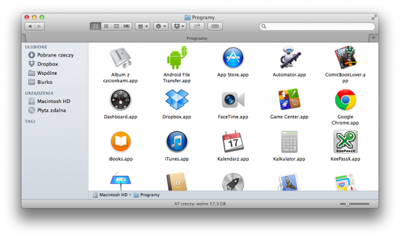Select the Mail stamp icon with eagle
The image size is (400, 238).
289,182
